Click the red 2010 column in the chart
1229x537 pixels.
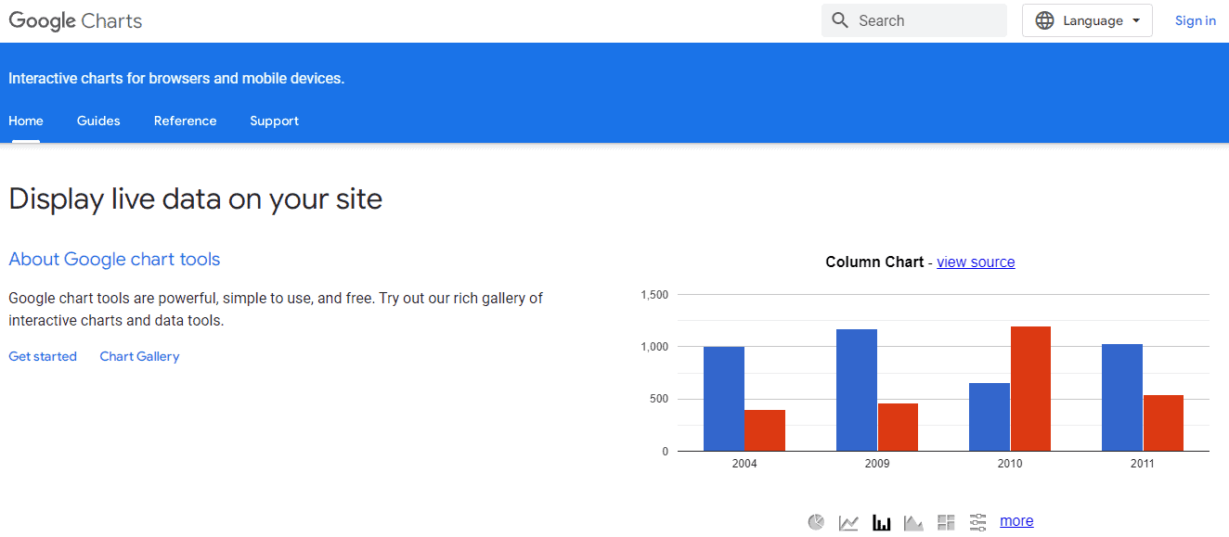(1030, 390)
